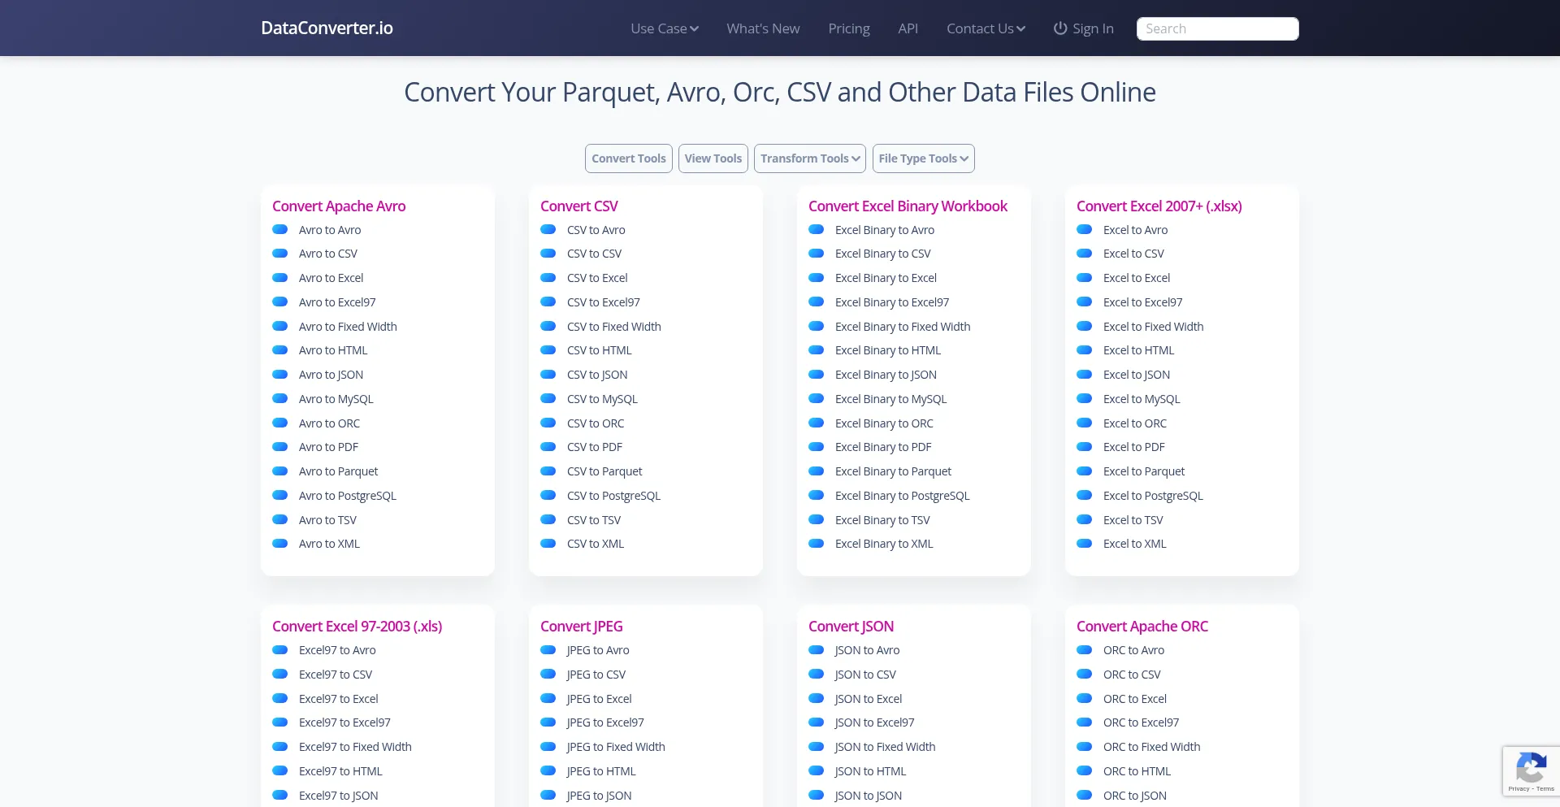Click the View Tools button
Image resolution: width=1560 pixels, height=807 pixels.
(x=713, y=158)
